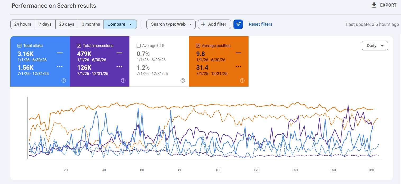Enable the Average CTR checkbox

coord(138,46)
